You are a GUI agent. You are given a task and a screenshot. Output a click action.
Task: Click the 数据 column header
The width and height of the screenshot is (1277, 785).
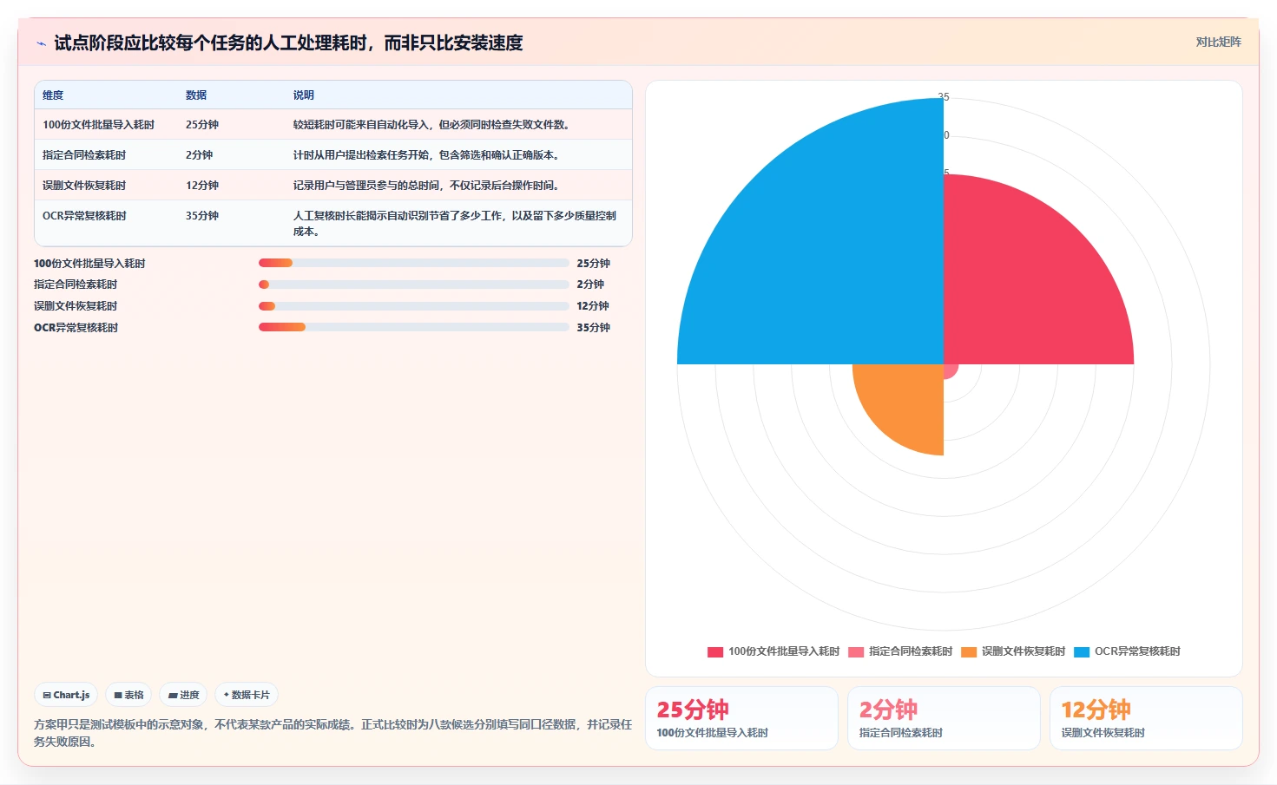pos(196,95)
